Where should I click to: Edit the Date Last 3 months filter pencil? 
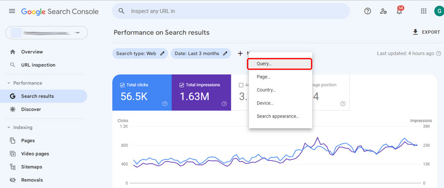point(225,53)
